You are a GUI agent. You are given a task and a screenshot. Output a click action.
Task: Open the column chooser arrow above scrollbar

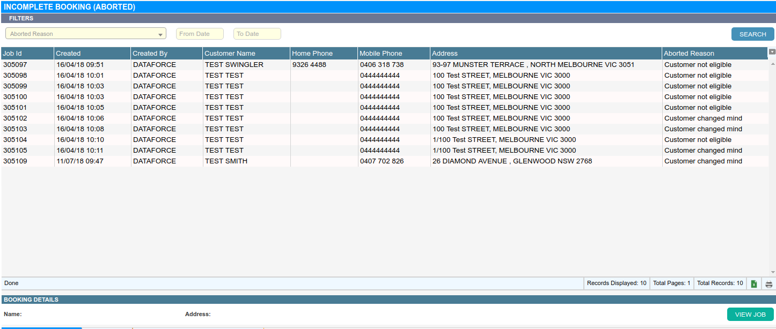772,52
